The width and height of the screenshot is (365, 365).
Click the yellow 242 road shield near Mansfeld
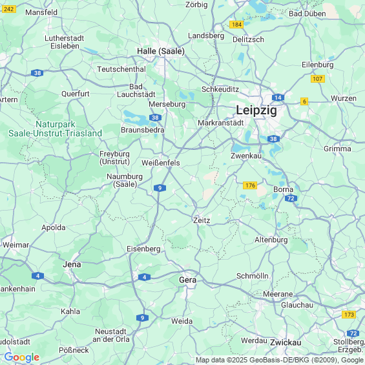9,9
